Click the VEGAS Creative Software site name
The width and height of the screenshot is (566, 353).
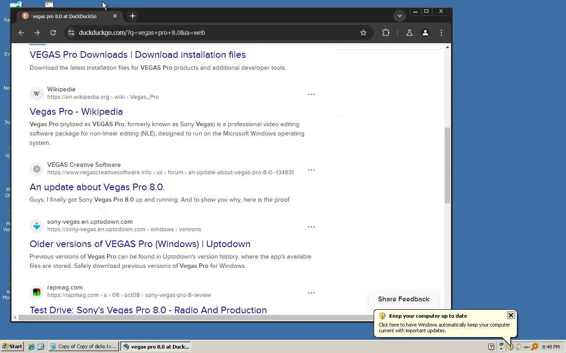[x=84, y=165]
